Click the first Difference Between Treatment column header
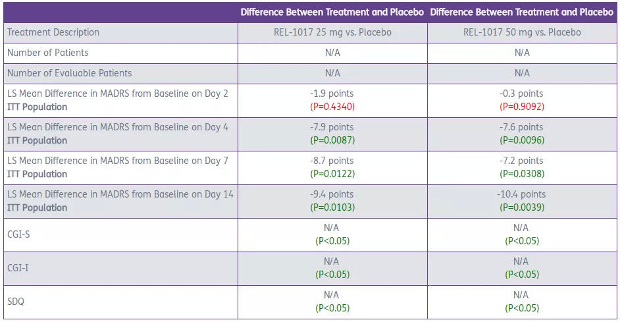The image size is (620, 322). coord(332,12)
